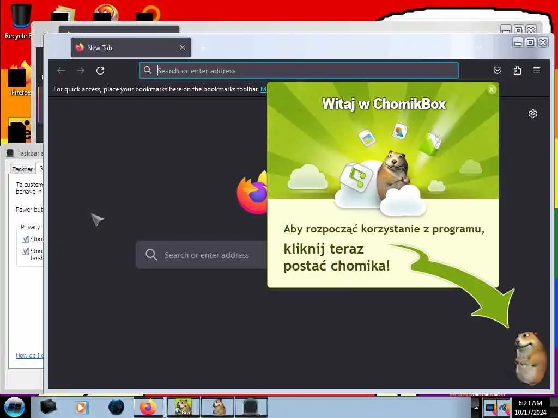Open the ChomikBox taskbar button labeled Box
Viewport: 558px width, 418px height.
point(183,407)
